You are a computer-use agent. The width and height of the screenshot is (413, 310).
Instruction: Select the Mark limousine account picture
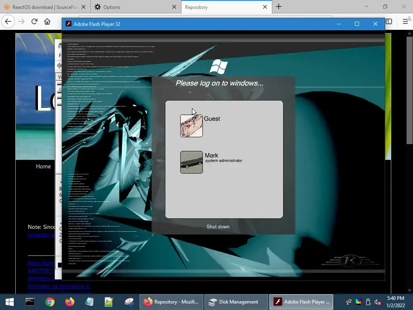[x=192, y=162]
